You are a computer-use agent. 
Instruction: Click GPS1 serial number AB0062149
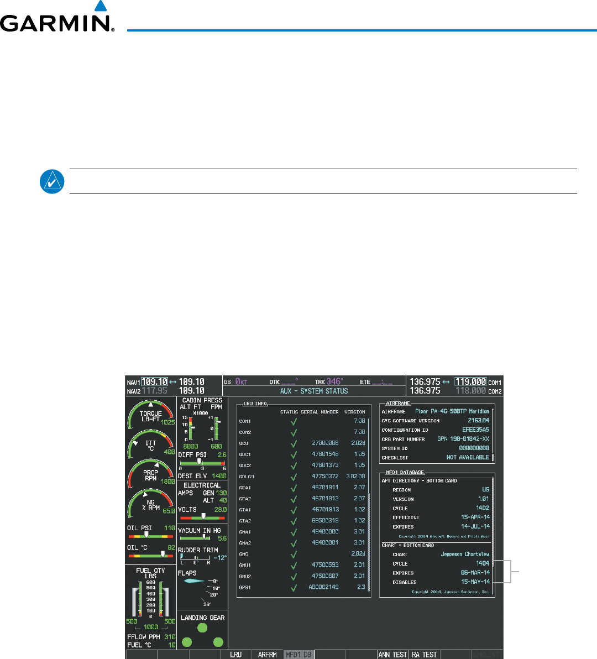pyautogui.click(x=323, y=588)
